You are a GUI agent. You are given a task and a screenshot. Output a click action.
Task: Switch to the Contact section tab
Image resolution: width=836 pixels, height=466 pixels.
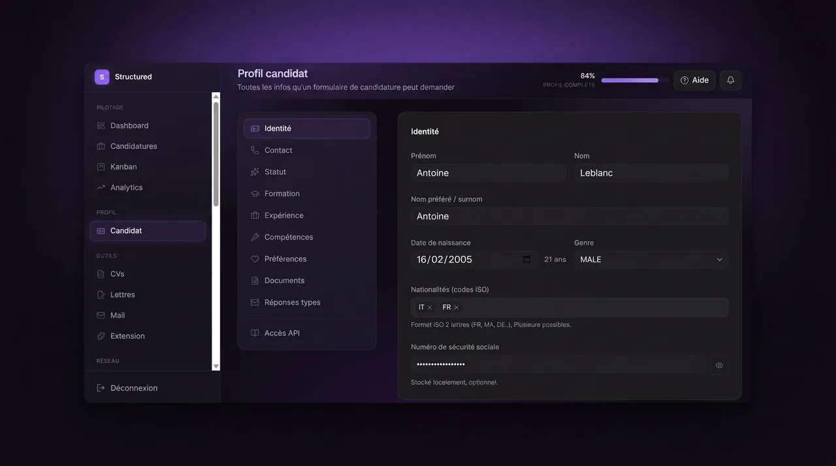307,150
